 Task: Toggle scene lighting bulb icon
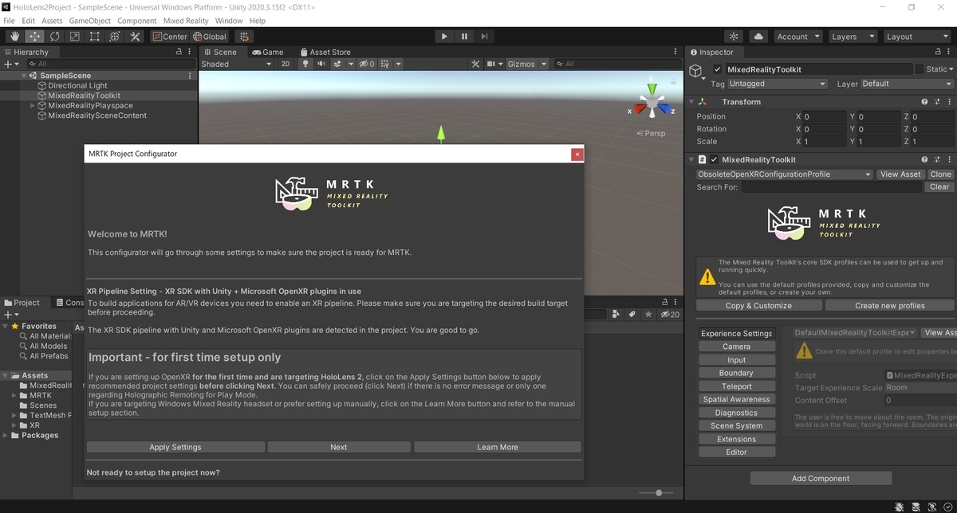(305, 64)
